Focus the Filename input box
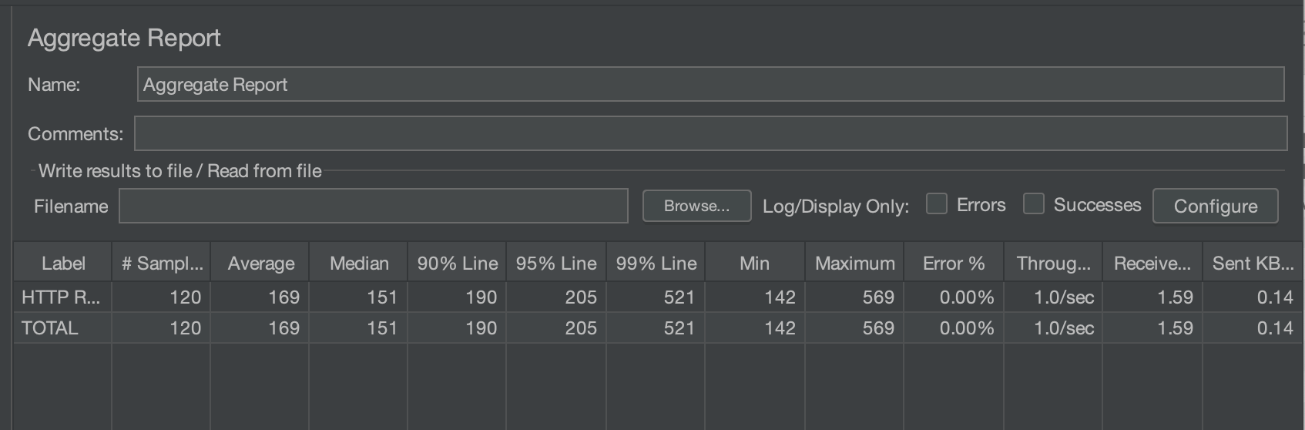The height and width of the screenshot is (430, 1305). tap(374, 206)
